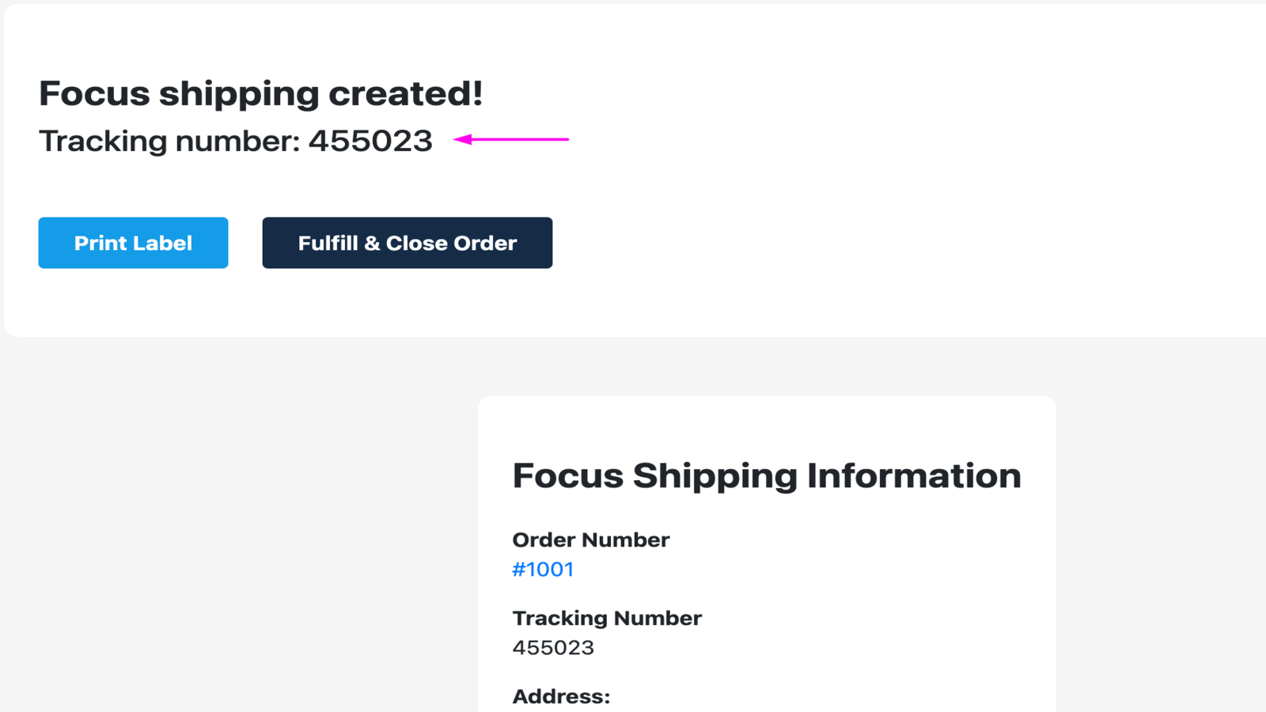Click the "Focus shipping created!" heading

(x=261, y=93)
